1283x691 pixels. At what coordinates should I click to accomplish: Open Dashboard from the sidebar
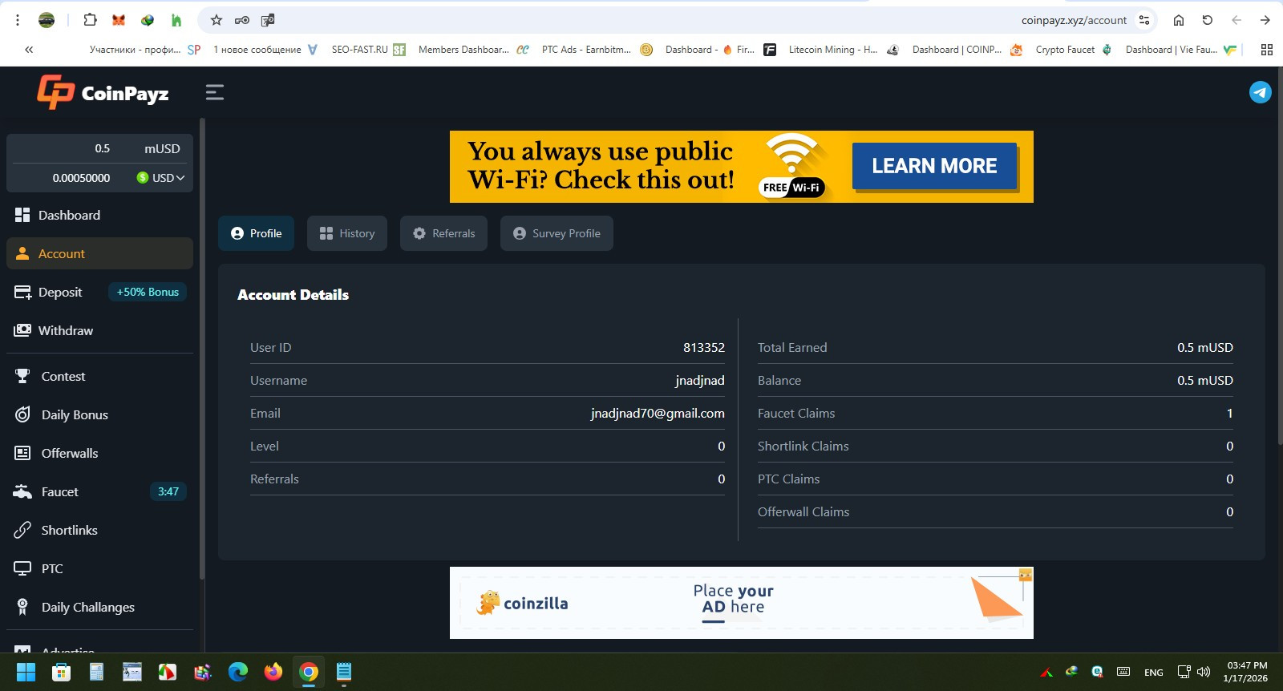coord(99,215)
